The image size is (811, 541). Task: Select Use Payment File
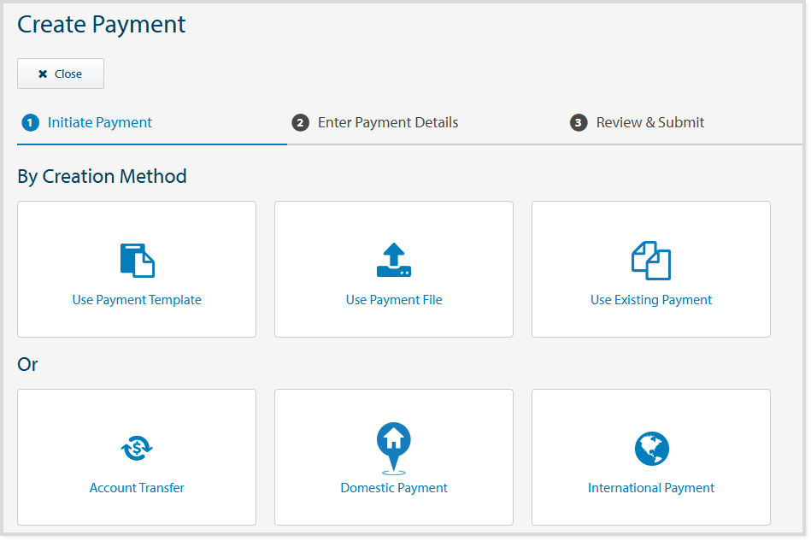[x=394, y=269]
